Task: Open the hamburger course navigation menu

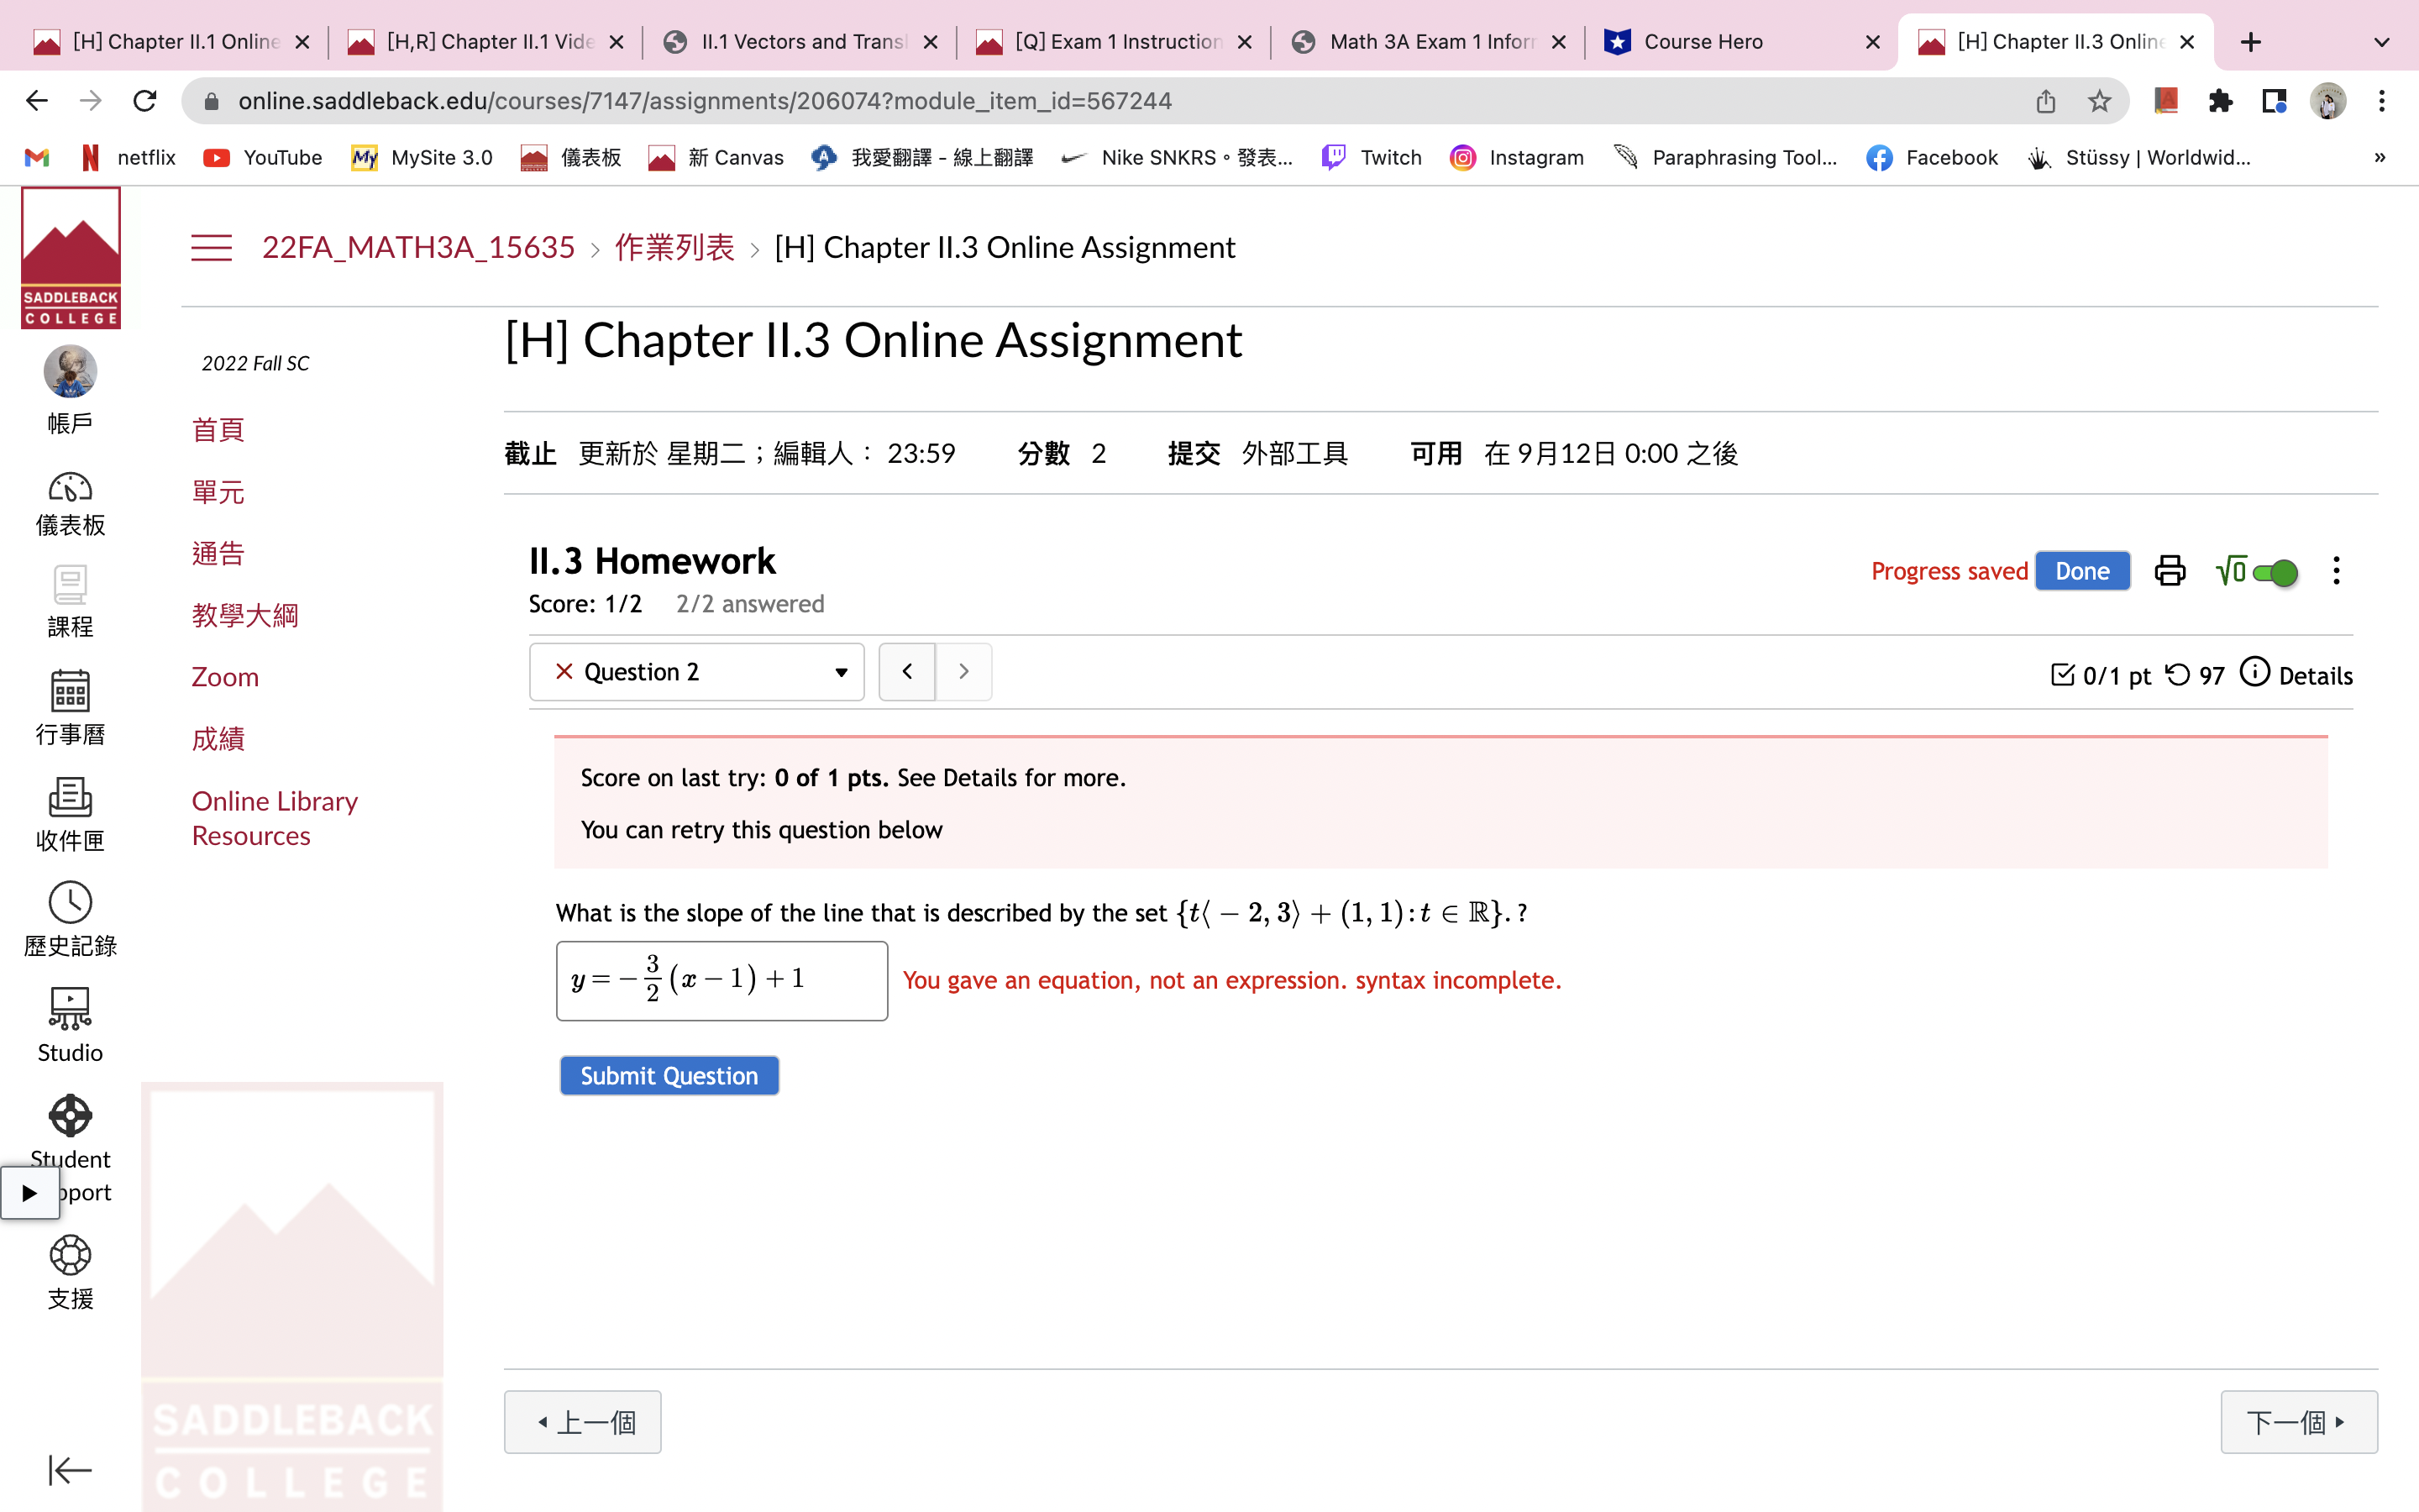Action: click(211, 247)
